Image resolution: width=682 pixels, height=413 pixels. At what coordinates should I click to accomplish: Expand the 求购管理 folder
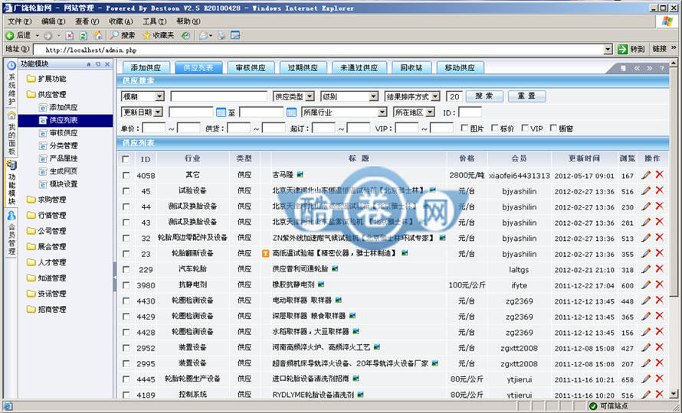[x=47, y=200]
